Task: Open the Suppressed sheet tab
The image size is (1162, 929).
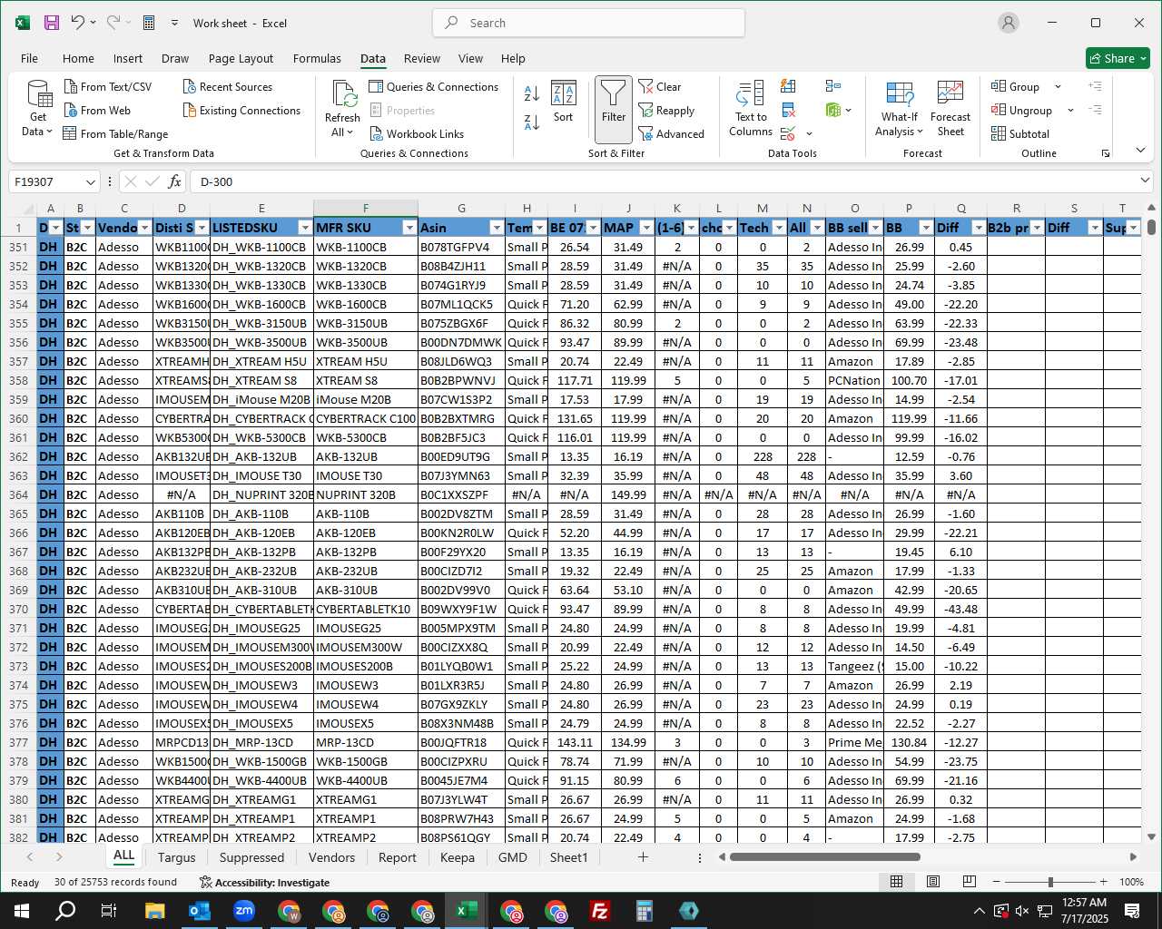Action: (x=251, y=857)
